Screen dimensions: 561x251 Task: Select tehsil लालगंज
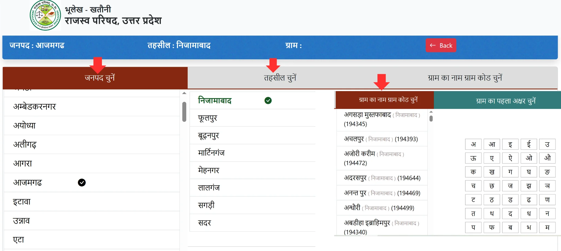(x=252, y=188)
